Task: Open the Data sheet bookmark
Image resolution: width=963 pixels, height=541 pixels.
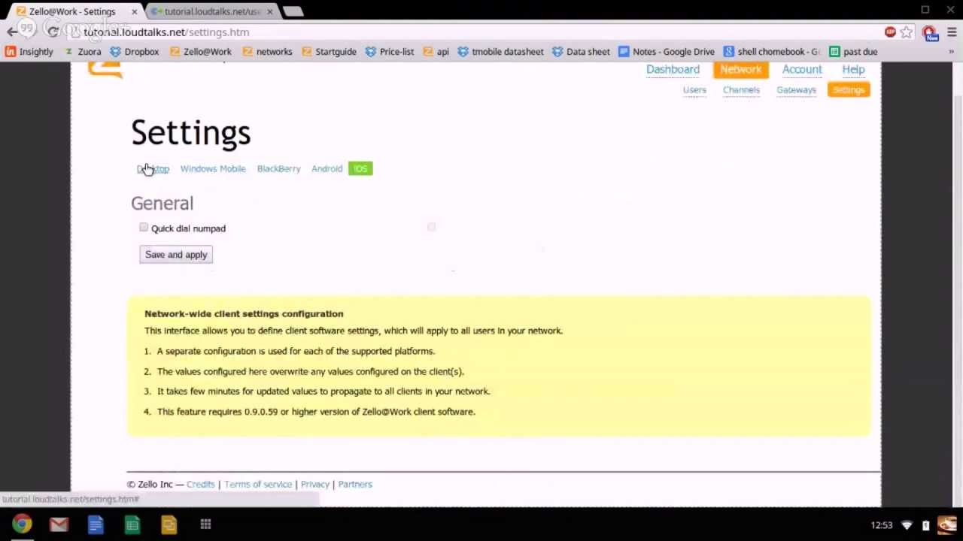Action: (x=581, y=52)
